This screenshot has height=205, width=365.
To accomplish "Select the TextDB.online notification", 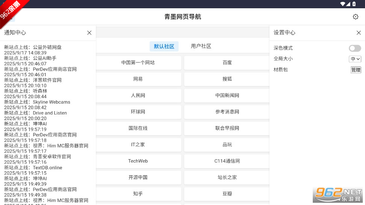I will (x=33, y=167).
